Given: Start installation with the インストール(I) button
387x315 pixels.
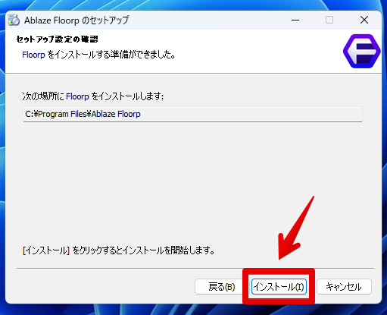Looking at the screenshot, I should (279, 287).
